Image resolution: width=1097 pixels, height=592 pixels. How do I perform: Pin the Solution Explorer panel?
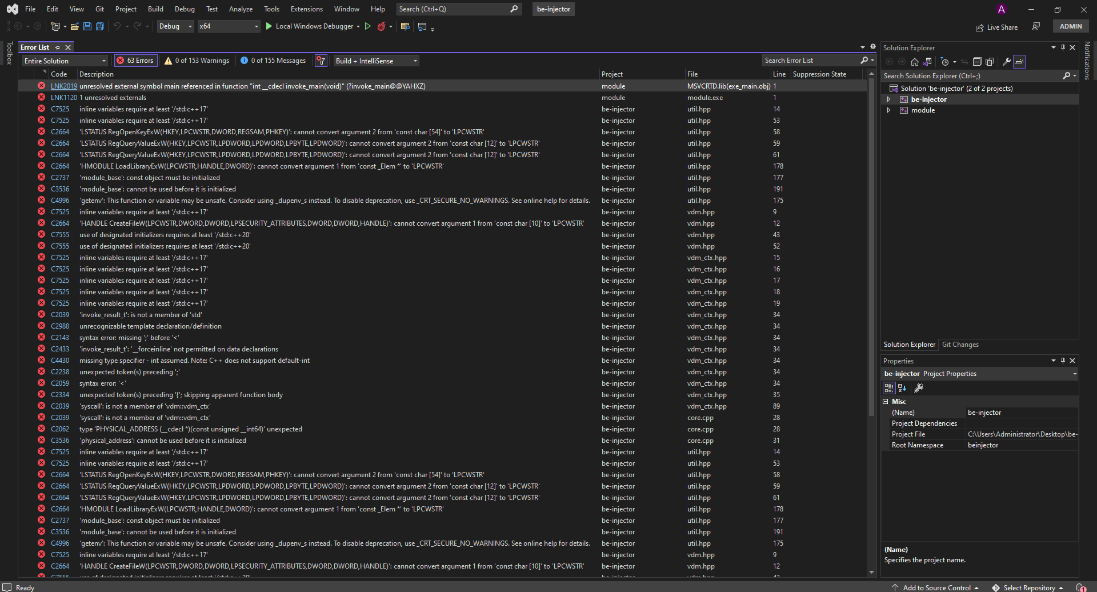pos(1063,47)
